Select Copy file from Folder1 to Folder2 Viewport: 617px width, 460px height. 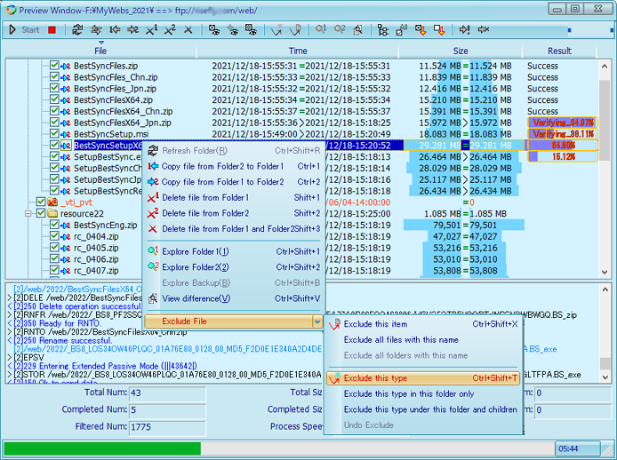(x=234, y=182)
